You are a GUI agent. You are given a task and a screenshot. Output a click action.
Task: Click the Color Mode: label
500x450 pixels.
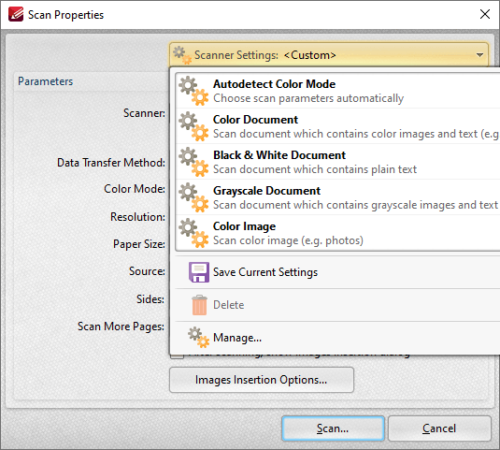pyautogui.click(x=135, y=189)
